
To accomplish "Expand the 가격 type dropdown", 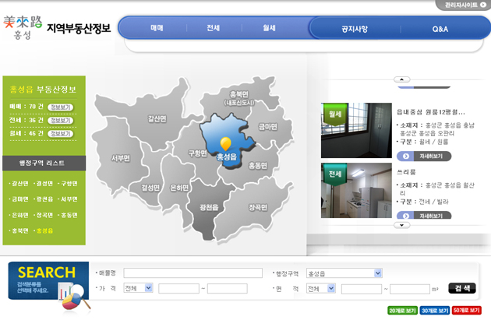I will [138, 288].
